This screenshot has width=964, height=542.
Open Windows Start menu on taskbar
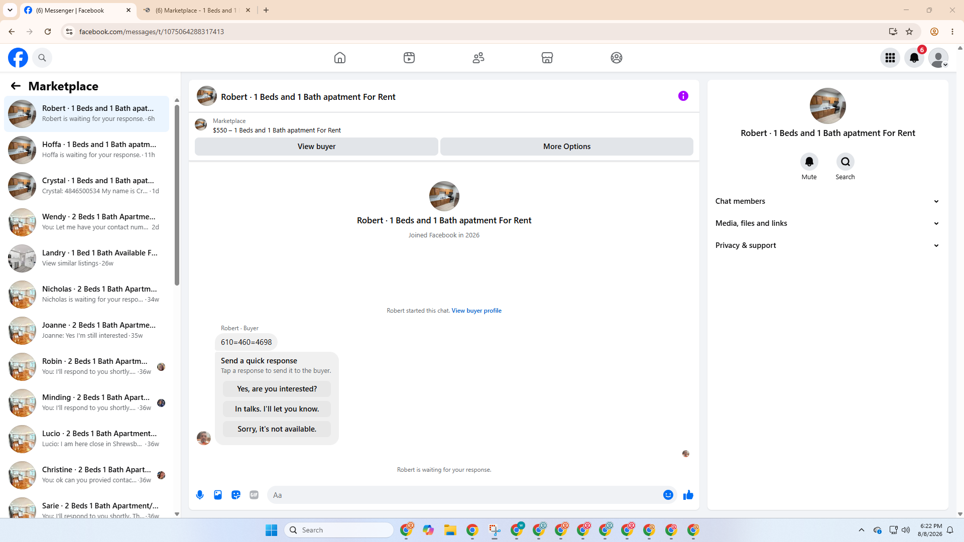271,530
